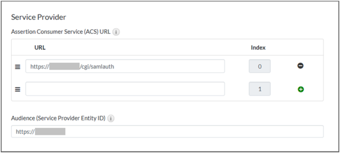
Task: Click the info icon beside Assertion Consumer Service URL
Action: pyautogui.click(x=116, y=32)
